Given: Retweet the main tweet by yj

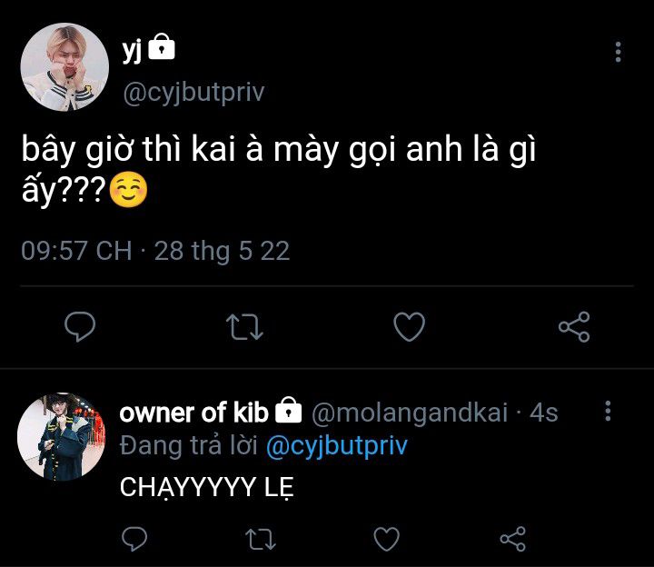Looking at the screenshot, I should (243, 327).
